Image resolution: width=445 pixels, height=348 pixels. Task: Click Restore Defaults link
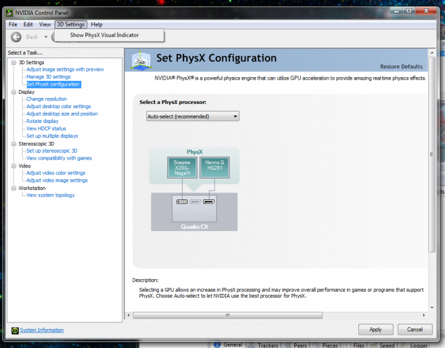(x=401, y=67)
